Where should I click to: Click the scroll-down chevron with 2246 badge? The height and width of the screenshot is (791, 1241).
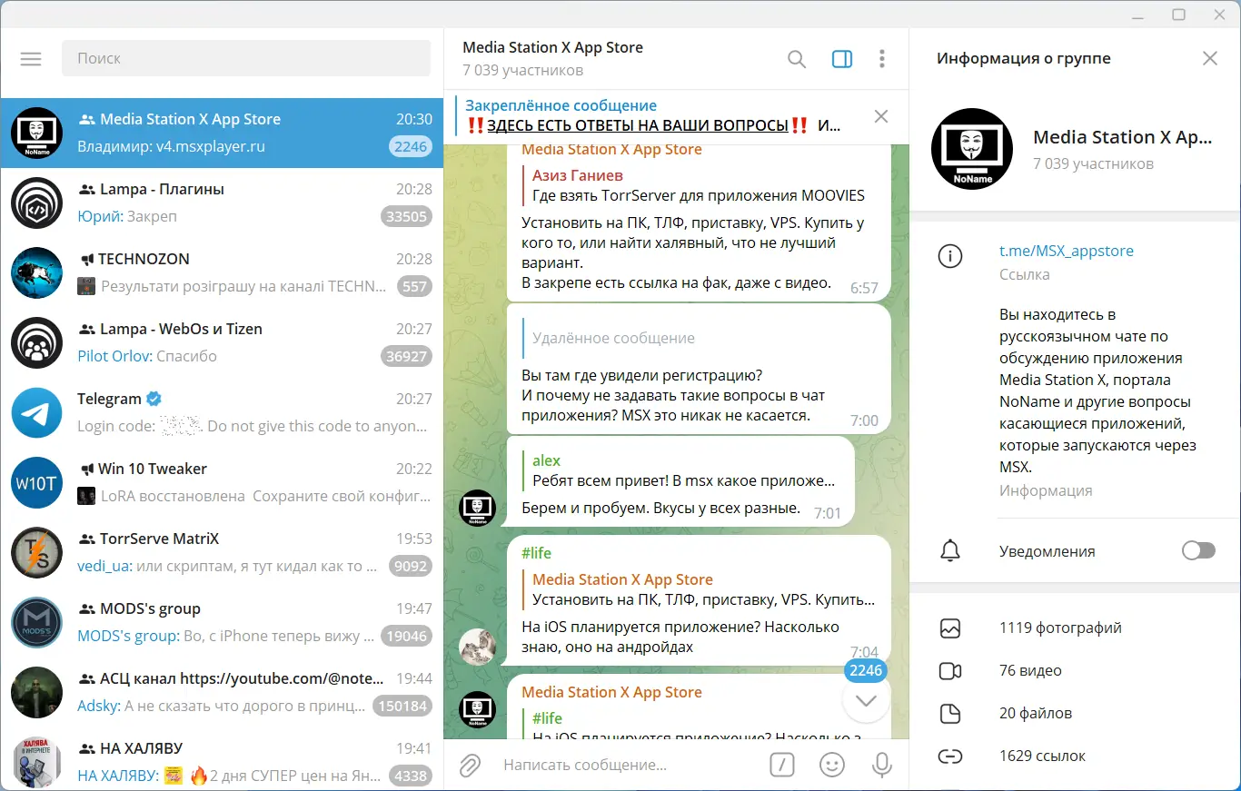pos(865,699)
